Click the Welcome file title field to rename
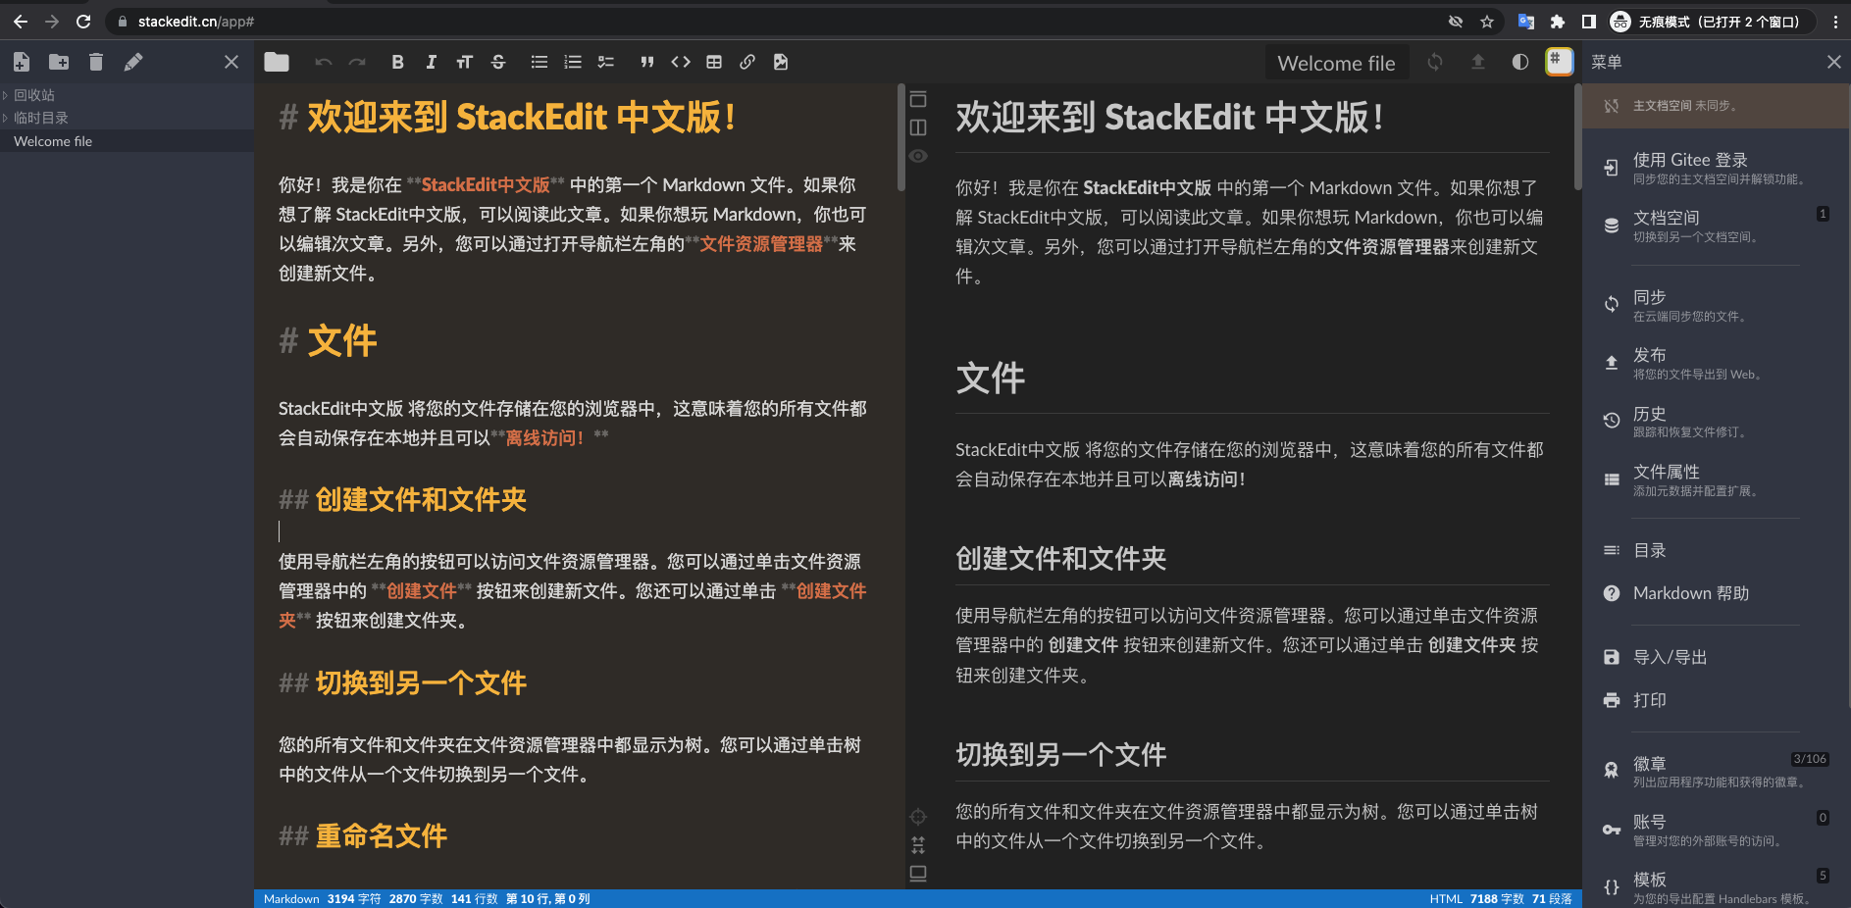This screenshot has width=1851, height=908. [x=1336, y=62]
